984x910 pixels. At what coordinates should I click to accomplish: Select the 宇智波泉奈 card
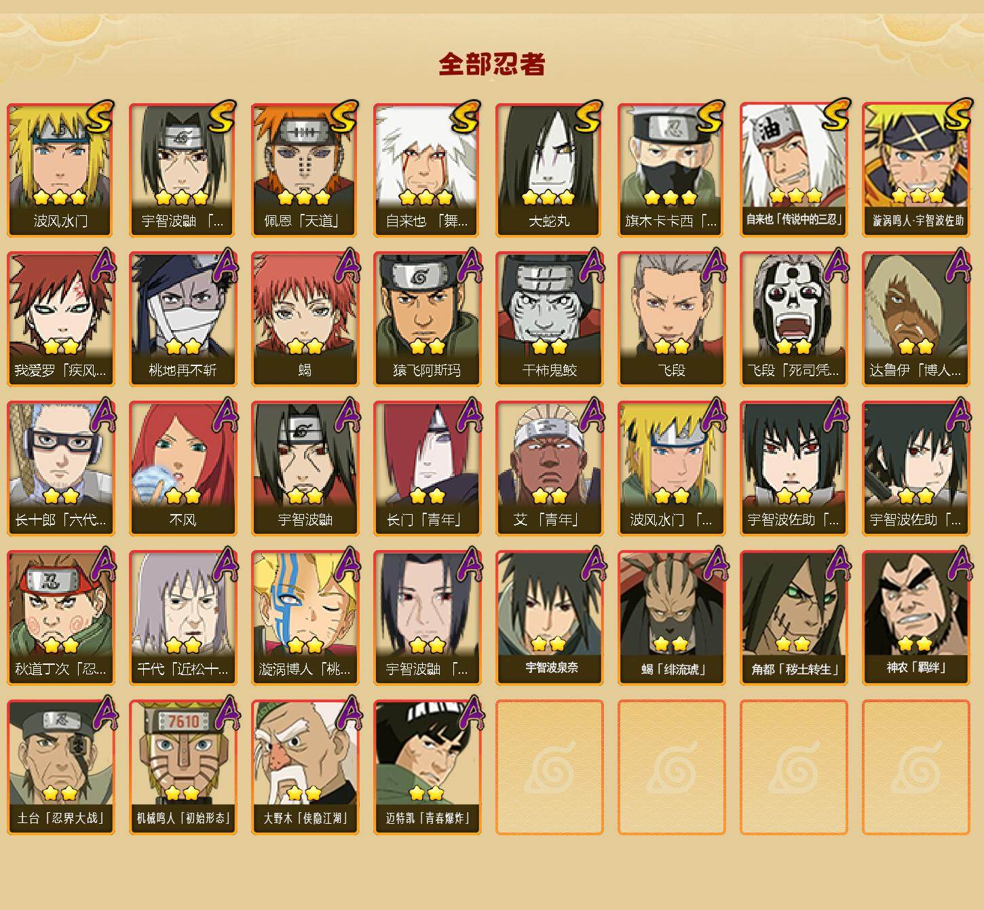click(549, 618)
